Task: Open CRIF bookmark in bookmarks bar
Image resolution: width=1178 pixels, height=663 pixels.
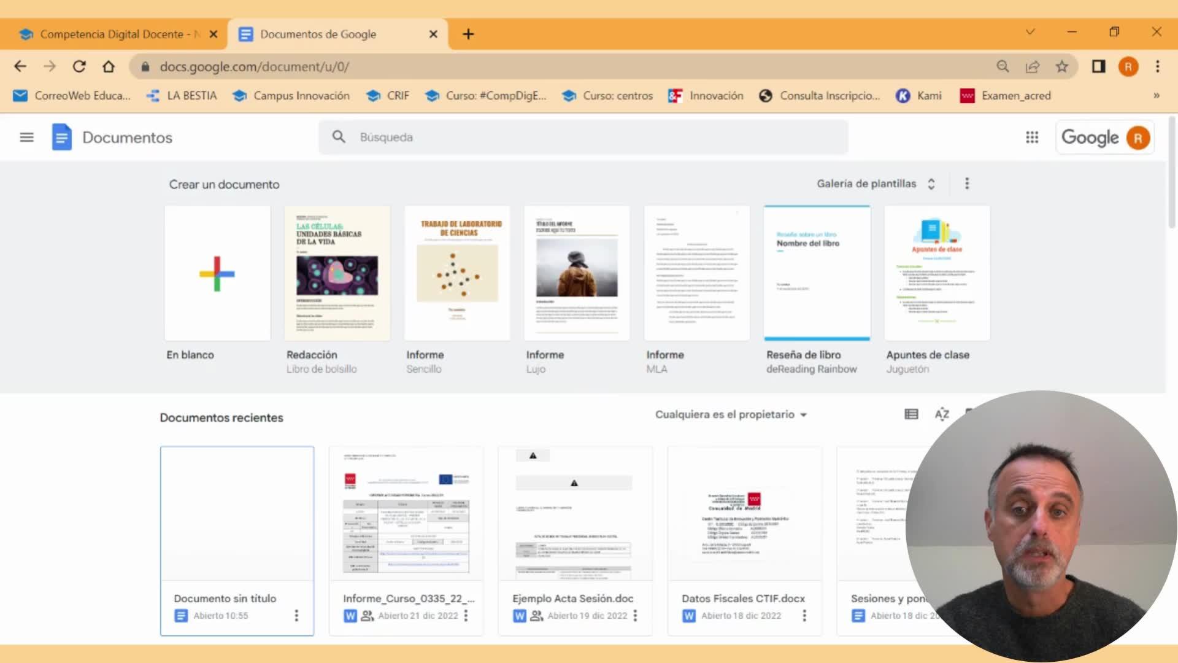Action: click(x=388, y=96)
